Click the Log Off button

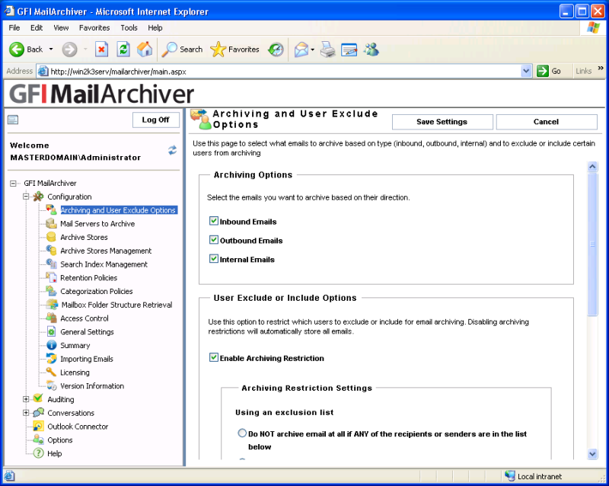tap(156, 120)
